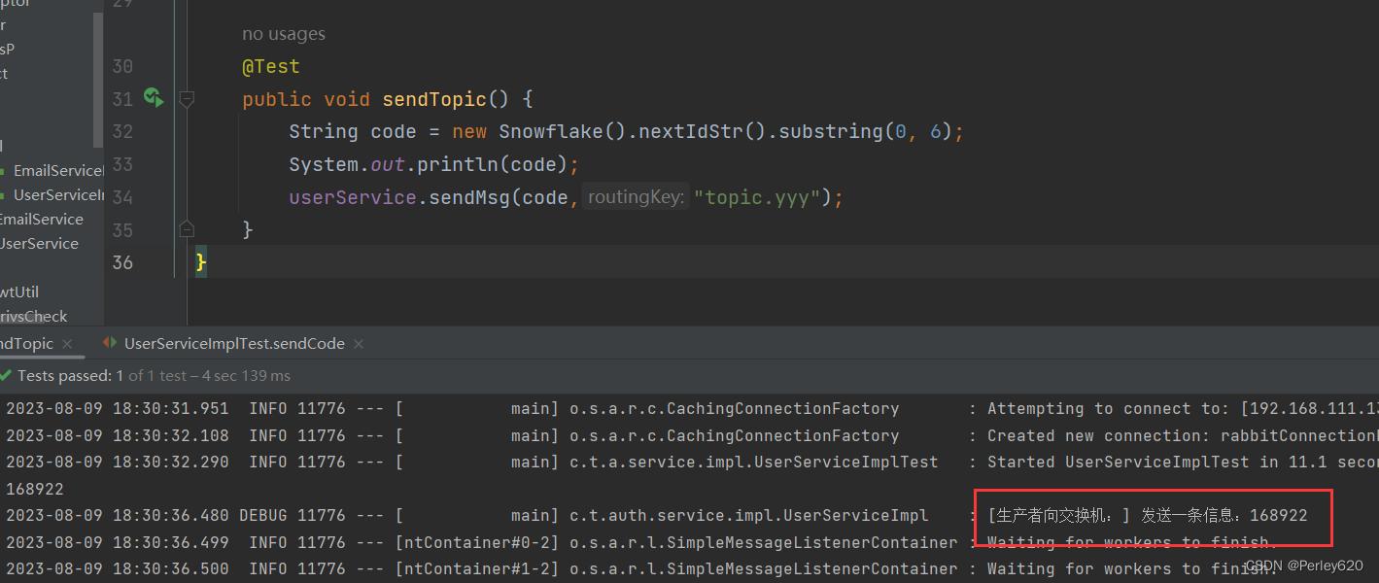Click the 'no usages' inlay hint
1379x583 pixels.
284,34
